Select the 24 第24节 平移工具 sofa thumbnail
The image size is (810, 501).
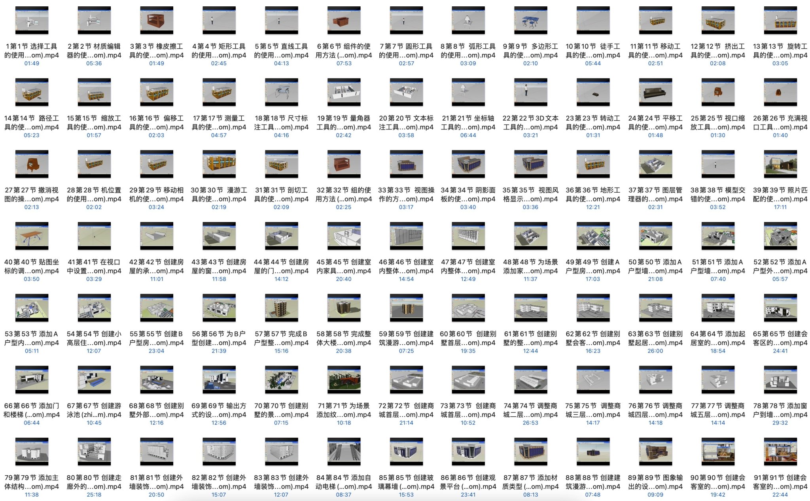point(655,93)
